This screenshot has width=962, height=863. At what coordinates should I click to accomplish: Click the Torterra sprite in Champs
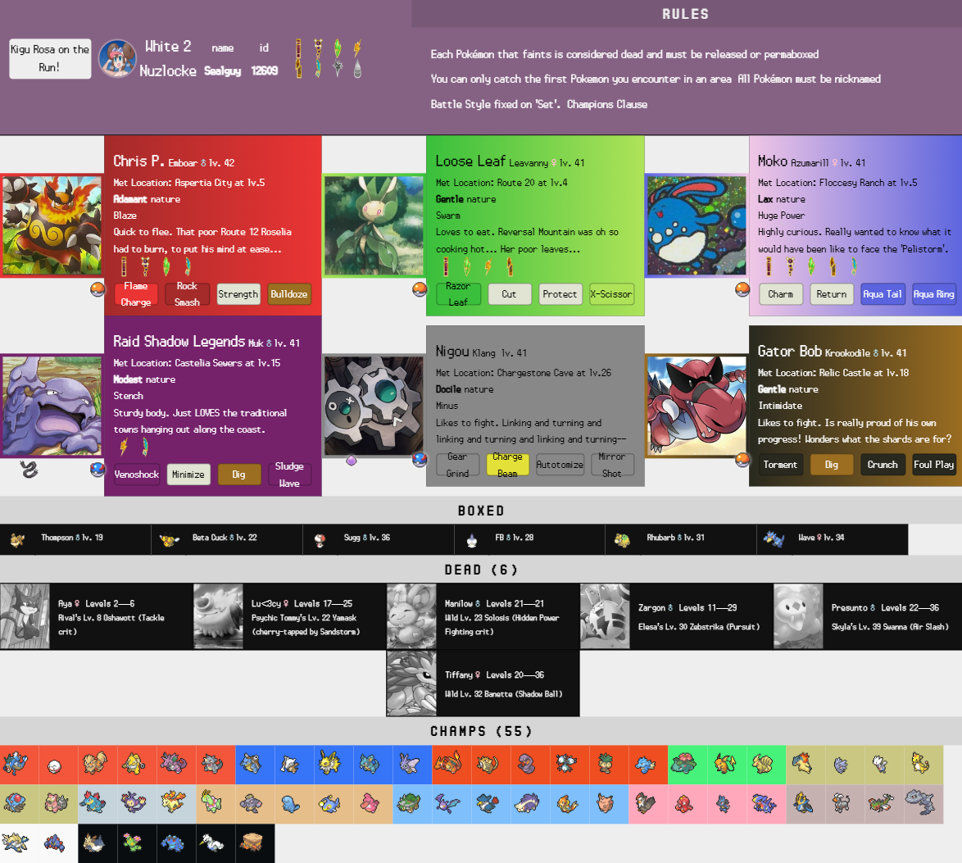[409, 803]
